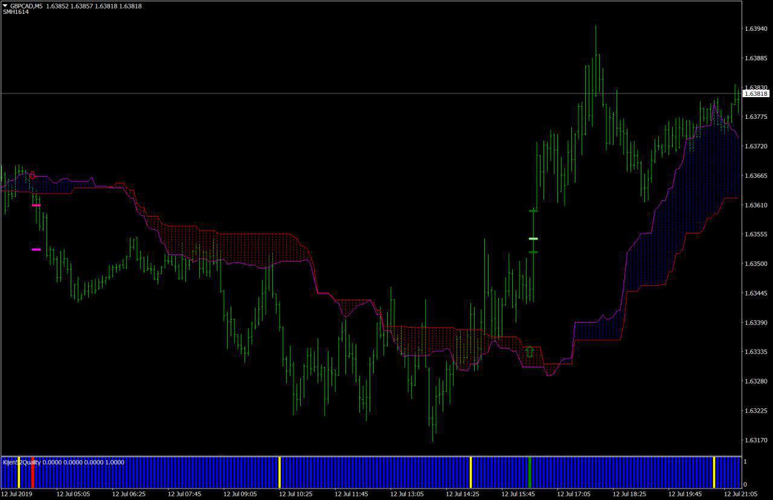773x500 pixels.
Task: Click the 12 Jul 17:05 time label
Action: pyautogui.click(x=574, y=493)
